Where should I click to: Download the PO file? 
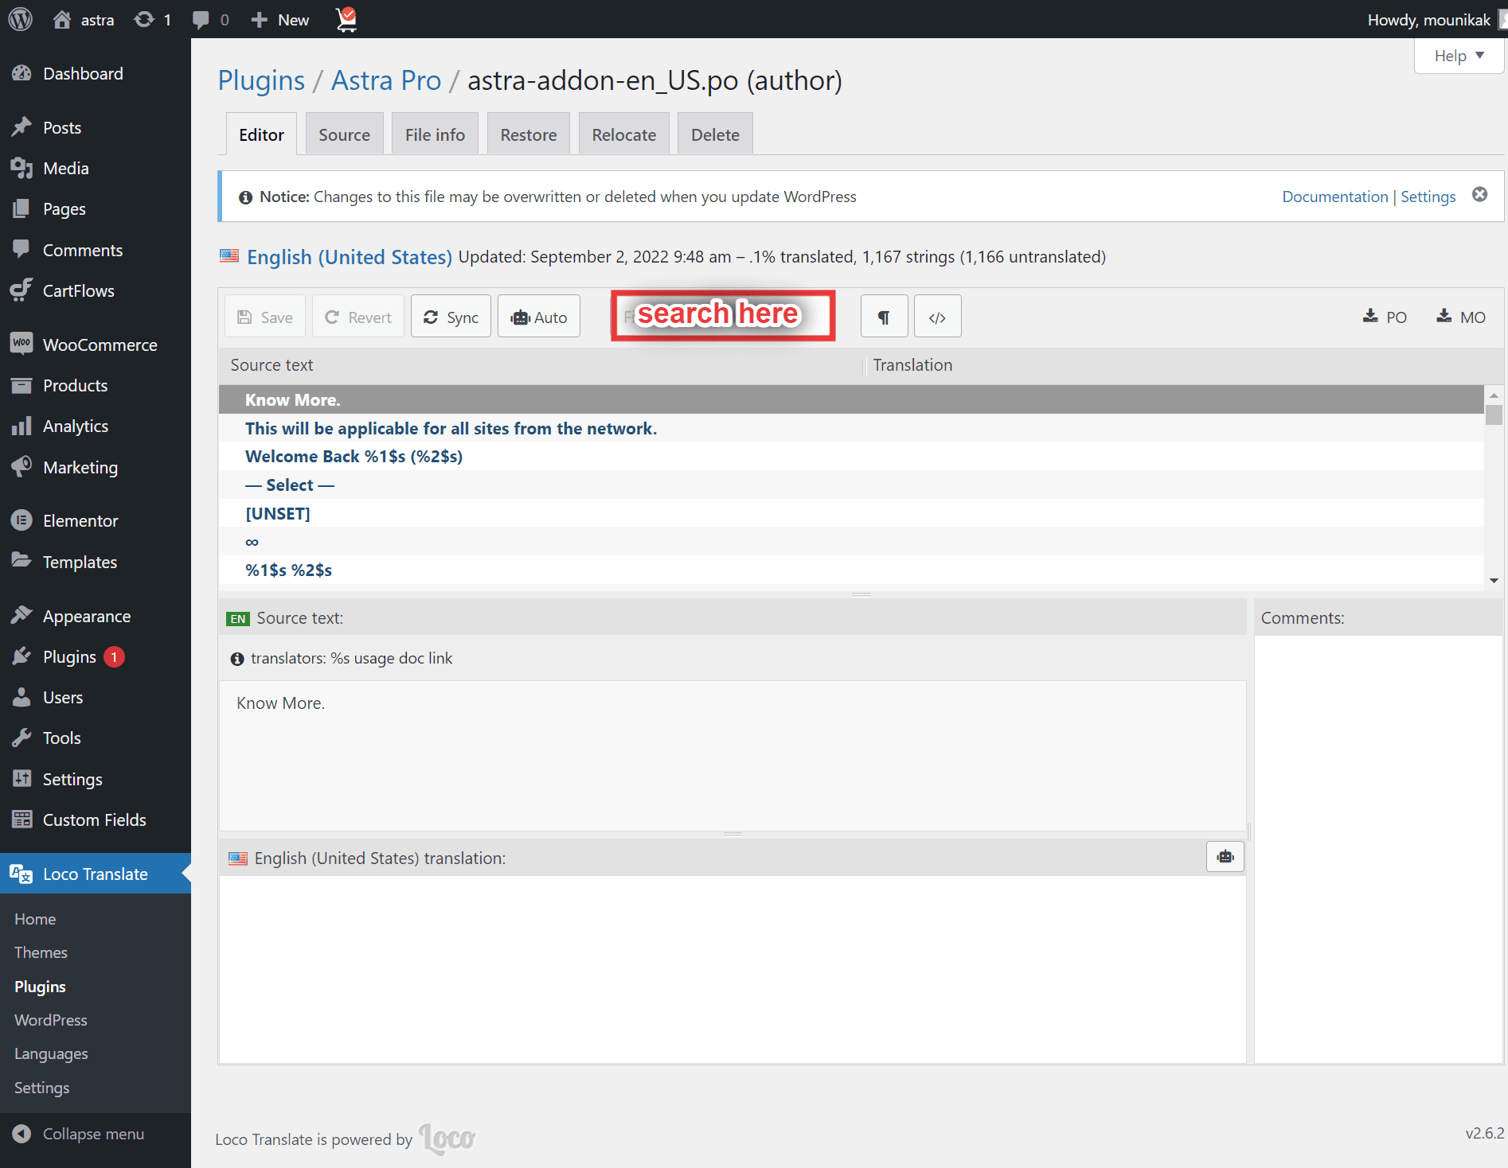1385,317
